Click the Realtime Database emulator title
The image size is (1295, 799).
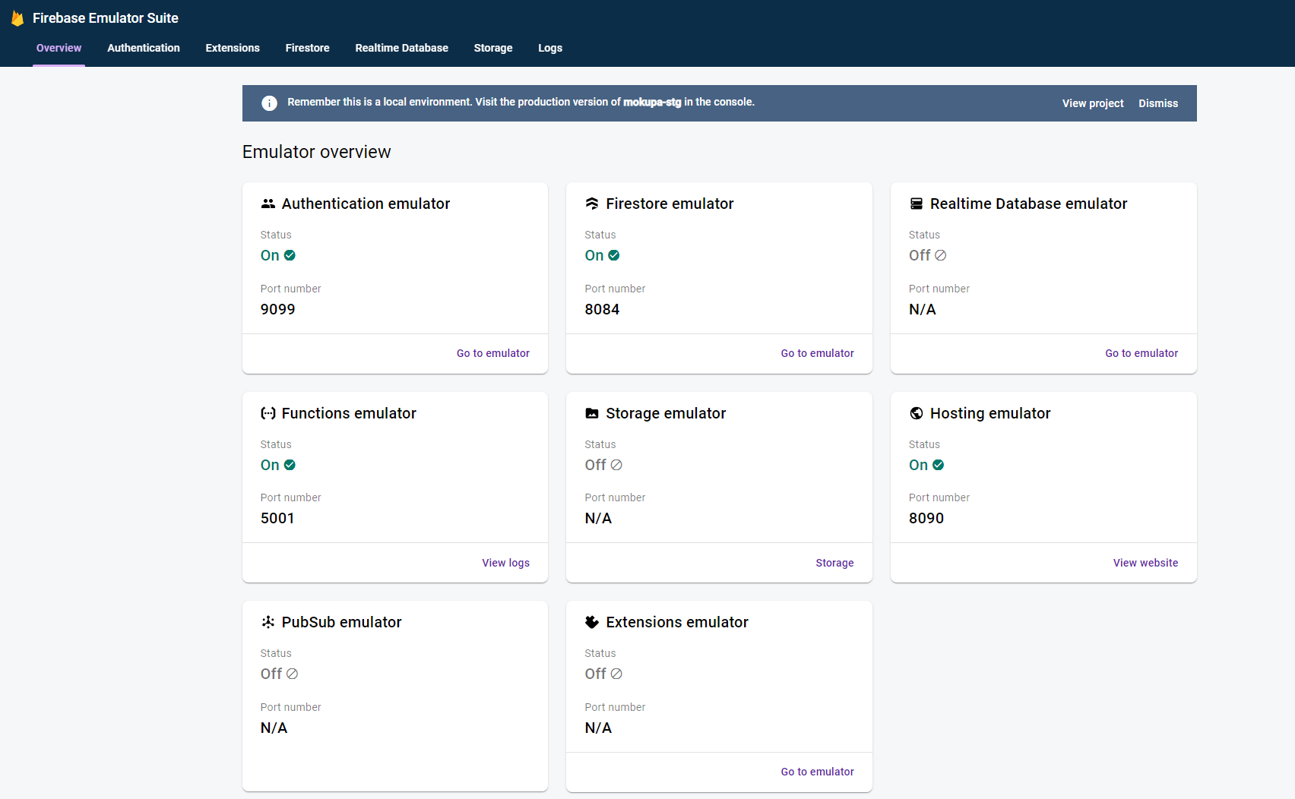tap(1029, 204)
